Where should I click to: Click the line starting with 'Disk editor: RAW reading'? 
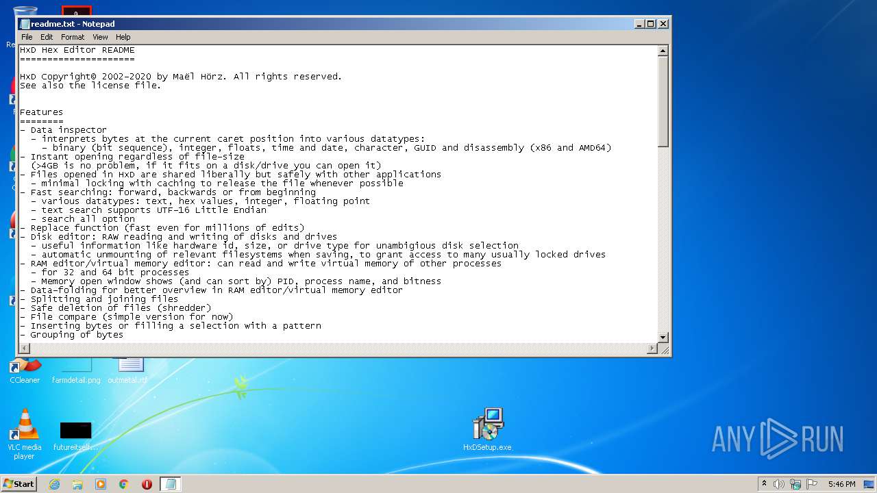tap(178, 237)
